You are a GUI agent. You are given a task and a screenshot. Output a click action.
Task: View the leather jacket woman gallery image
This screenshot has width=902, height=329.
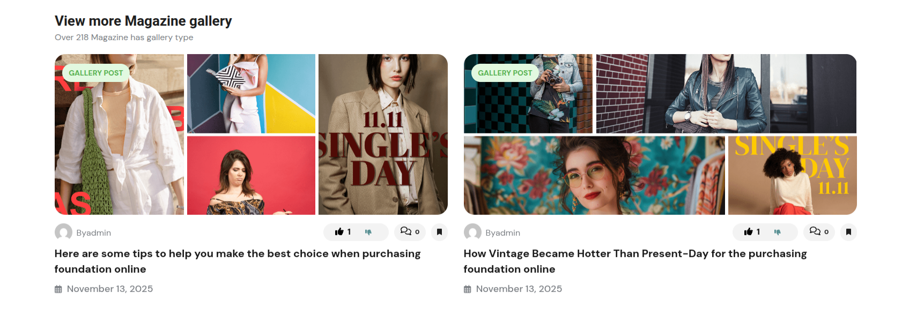pyautogui.click(x=726, y=93)
